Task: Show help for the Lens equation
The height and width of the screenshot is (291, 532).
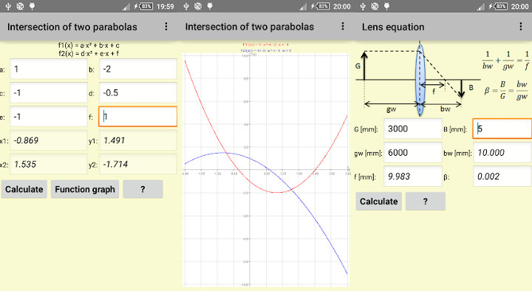Action: coord(425,202)
